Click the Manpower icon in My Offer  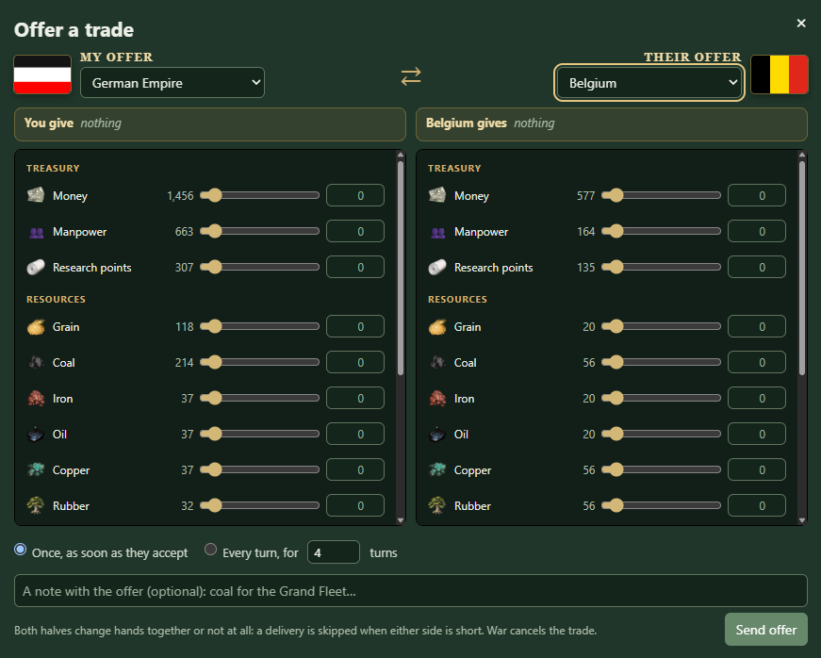[x=36, y=232]
